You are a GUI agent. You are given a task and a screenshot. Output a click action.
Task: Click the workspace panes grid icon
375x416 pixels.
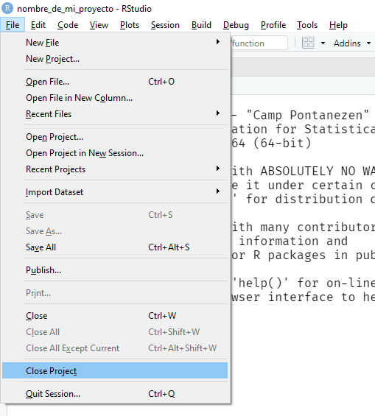[x=308, y=43]
